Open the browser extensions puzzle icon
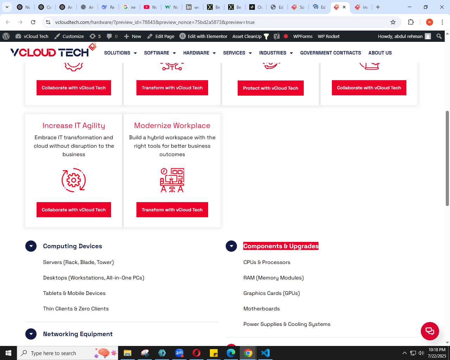The height and width of the screenshot is (360, 450). coord(411,22)
